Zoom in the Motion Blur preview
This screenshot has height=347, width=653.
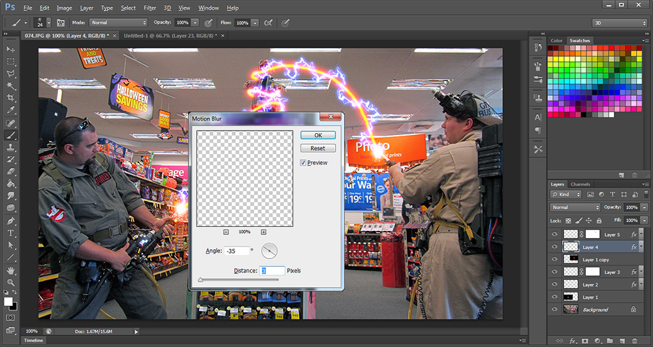pyautogui.click(x=263, y=232)
